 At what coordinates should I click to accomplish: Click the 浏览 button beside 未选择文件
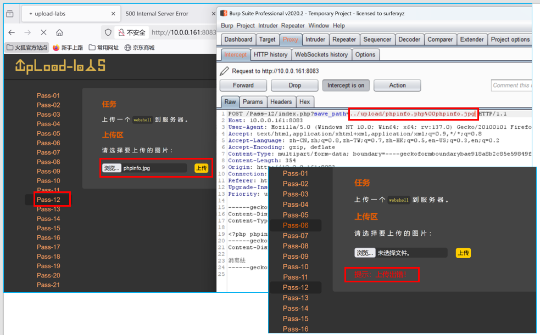tap(365, 253)
